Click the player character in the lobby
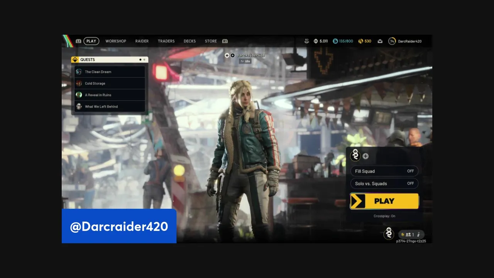Viewport: 494px width, 278px height. (245, 160)
